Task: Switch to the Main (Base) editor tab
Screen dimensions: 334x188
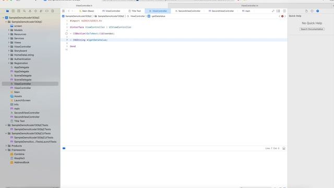Action: click(87, 11)
